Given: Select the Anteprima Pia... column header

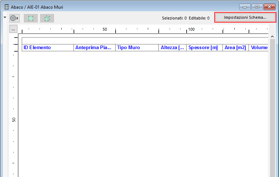Looking at the screenshot, I should [95, 48].
